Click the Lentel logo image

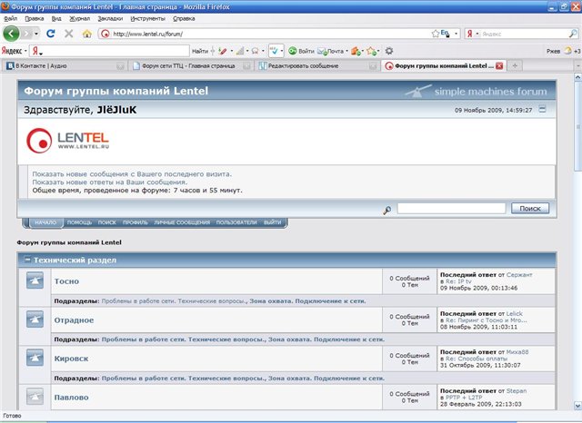point(67,141)
